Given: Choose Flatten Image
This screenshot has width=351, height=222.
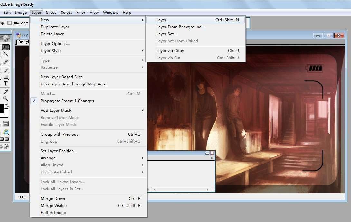Looking at the screenshot, I should coord(88,213).
